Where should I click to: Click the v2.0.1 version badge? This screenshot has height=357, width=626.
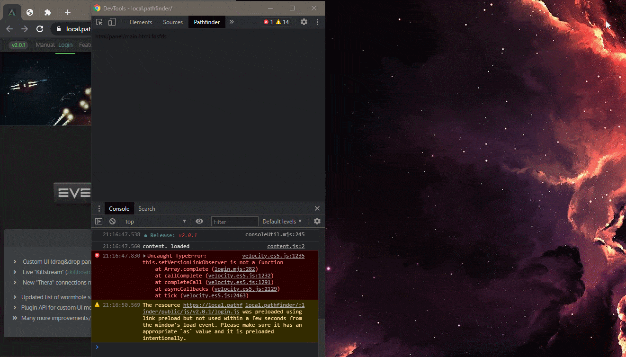point(19,45)
